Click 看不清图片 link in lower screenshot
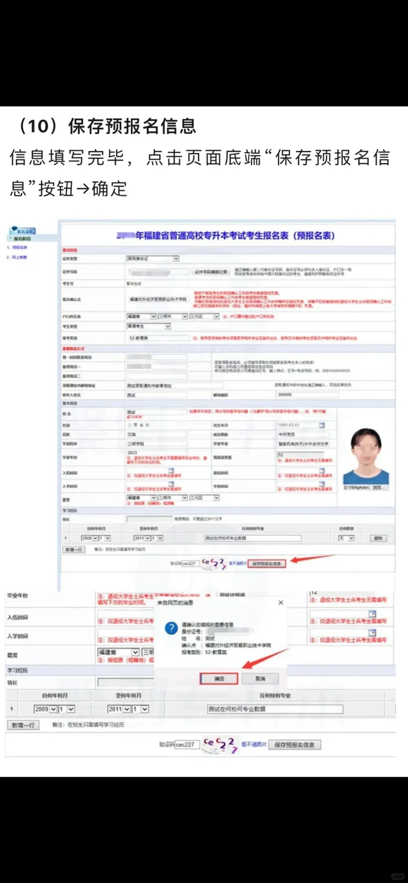Image resolution: width=408 pixels, height=883 pixels. point(254,744)
